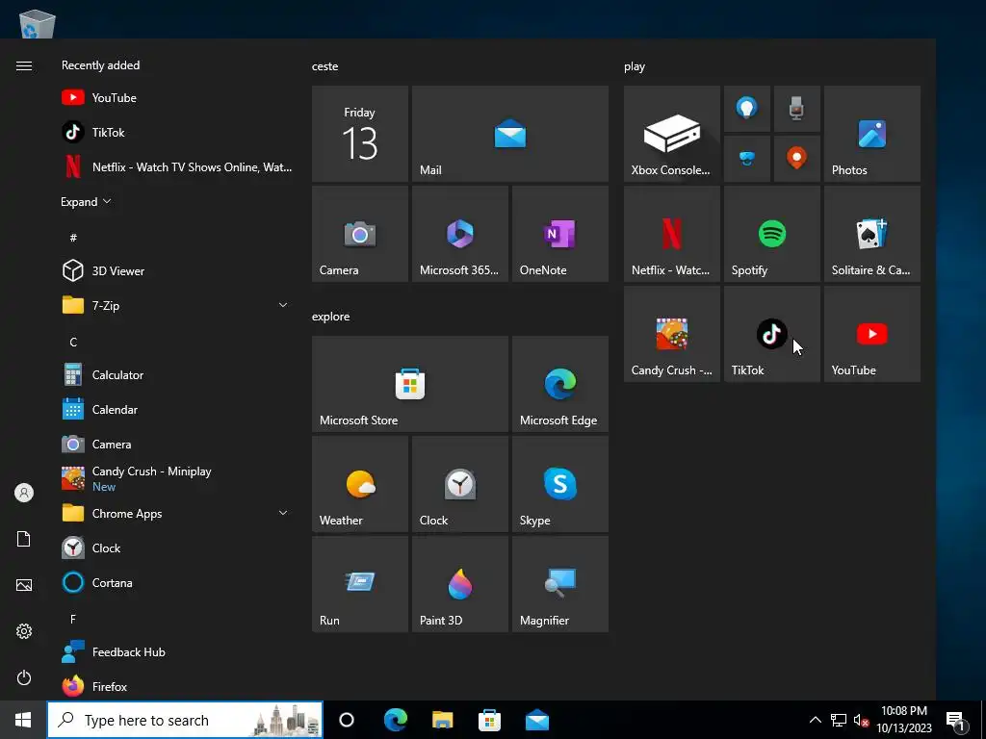Screen dimensions: 986x739
Task: Open the Friday 13 calendar tile
Action: (360, 134)
